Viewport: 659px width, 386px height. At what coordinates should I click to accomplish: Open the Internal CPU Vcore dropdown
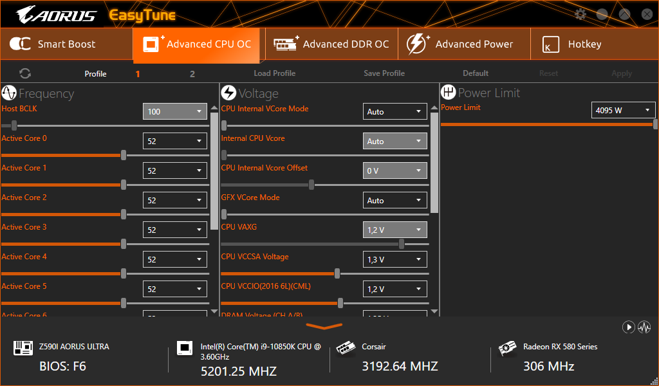point(395,141)
